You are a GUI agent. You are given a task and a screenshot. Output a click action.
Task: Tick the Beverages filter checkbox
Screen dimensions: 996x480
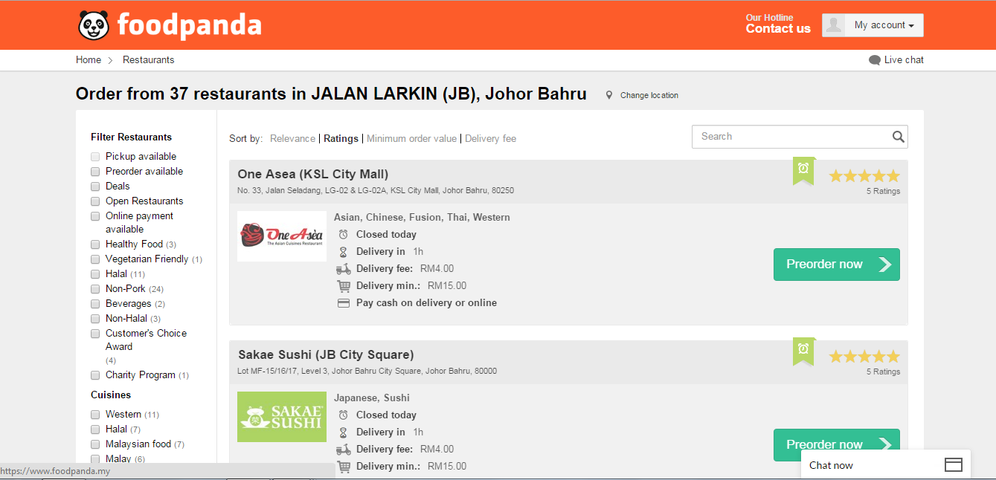click(x=95, y=304)
